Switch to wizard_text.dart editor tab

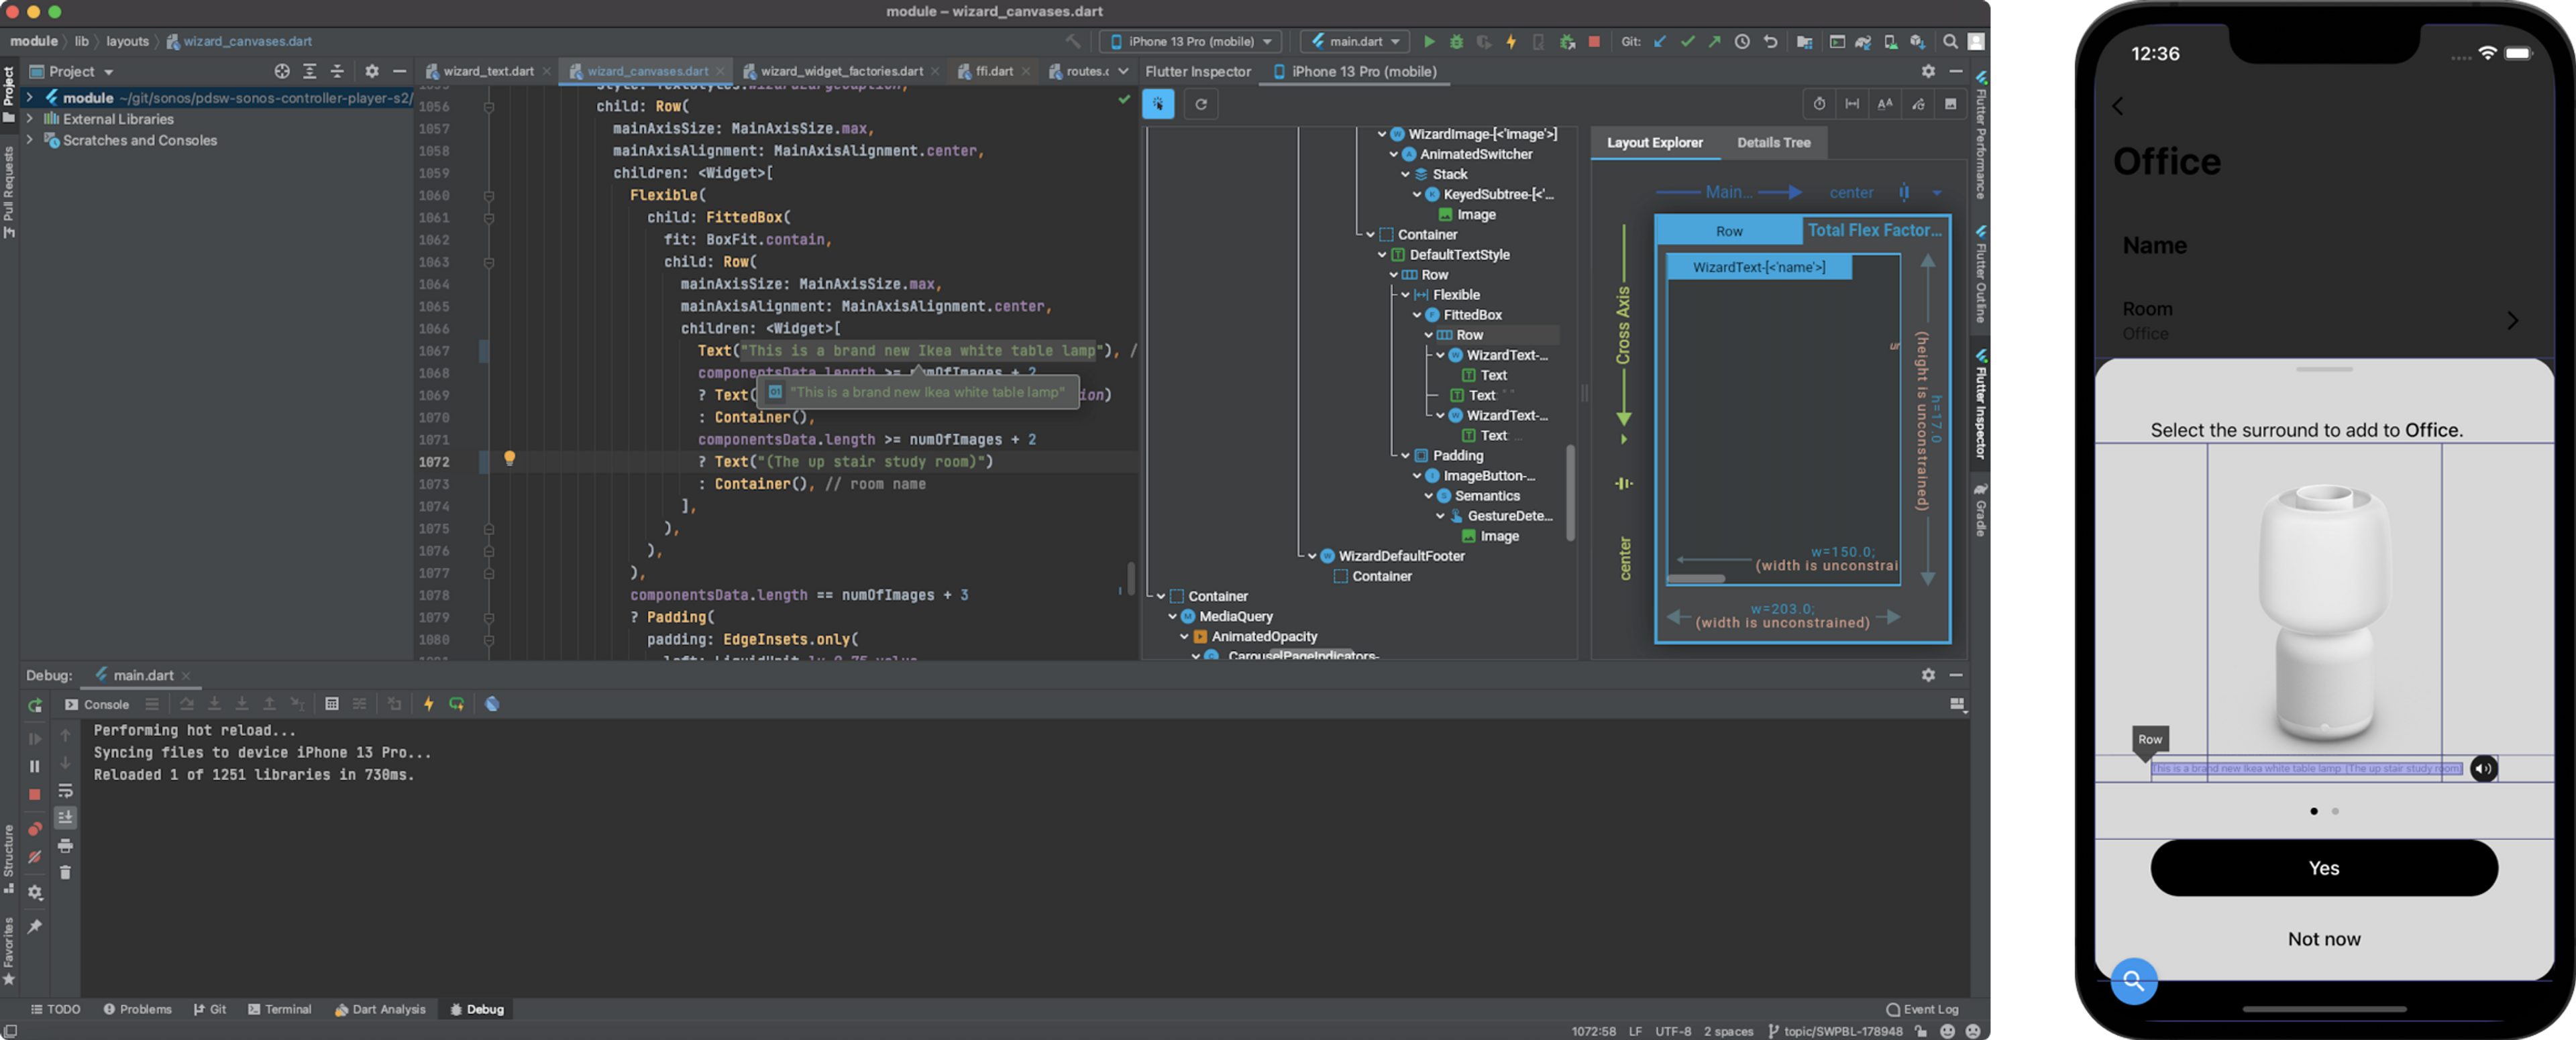pos(488,71)
